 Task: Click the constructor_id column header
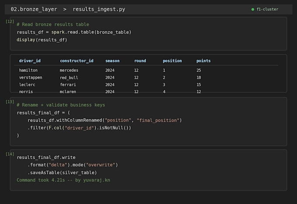pos(76,61)
